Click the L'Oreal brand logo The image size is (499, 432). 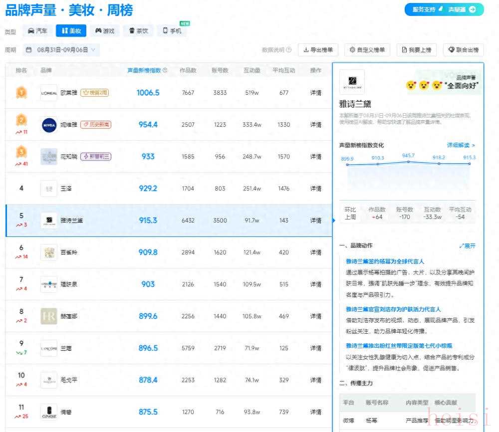point(49,93)
